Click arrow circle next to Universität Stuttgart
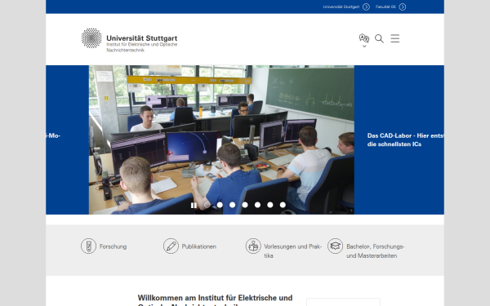 (366, 7)
